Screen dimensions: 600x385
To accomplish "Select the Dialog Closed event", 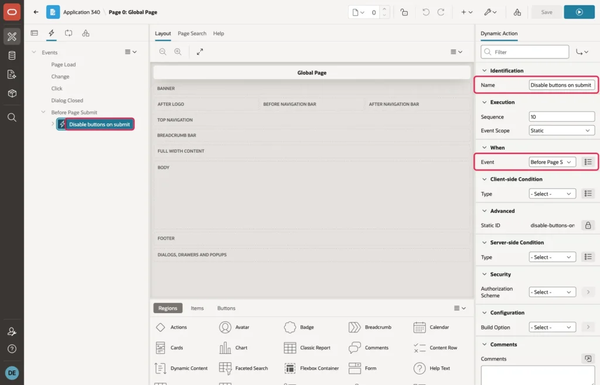I will (67, 101).
